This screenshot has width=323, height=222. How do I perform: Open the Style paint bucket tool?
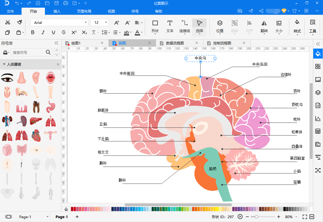(297, 26)
